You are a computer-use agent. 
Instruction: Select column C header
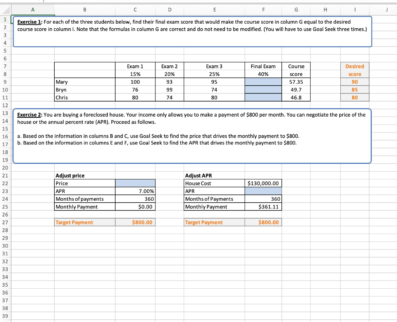tap(135, 10)
